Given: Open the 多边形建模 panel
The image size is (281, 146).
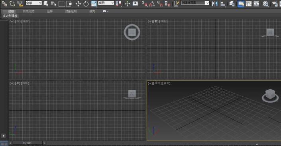Looking at the screenshot, I should [10, 16].
